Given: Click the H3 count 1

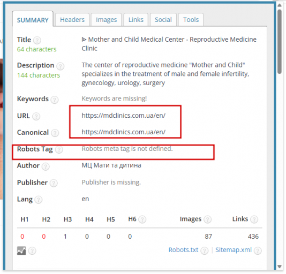Looking at the screenshot, I should tap(65, 237).
